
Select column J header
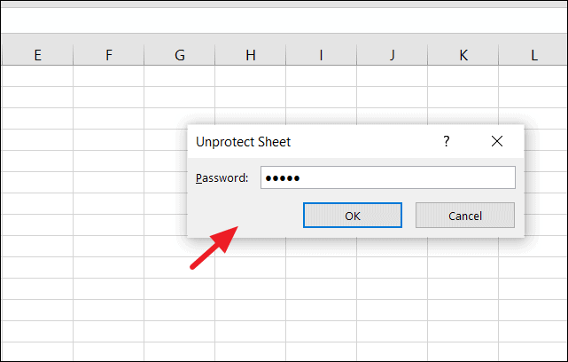tap(392, 55)
